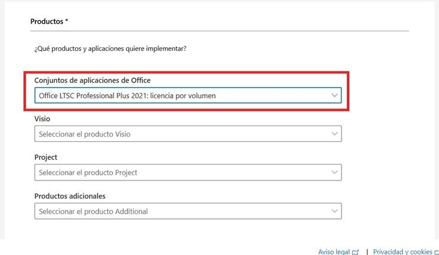This screenshot has width=439, height=255.
Task: Open the Aviso legal link
Action: (x=334, y=251)
